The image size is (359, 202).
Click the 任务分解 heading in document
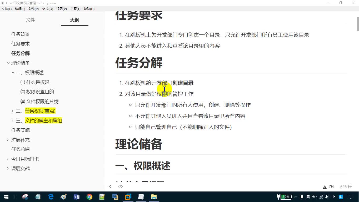[139, 63]
